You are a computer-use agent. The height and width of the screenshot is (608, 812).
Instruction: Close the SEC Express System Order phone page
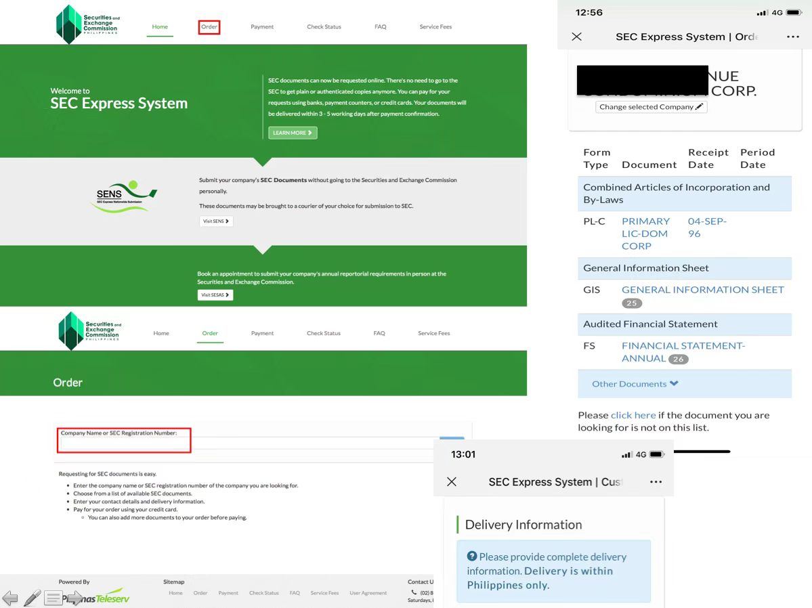tap(576, 37)
